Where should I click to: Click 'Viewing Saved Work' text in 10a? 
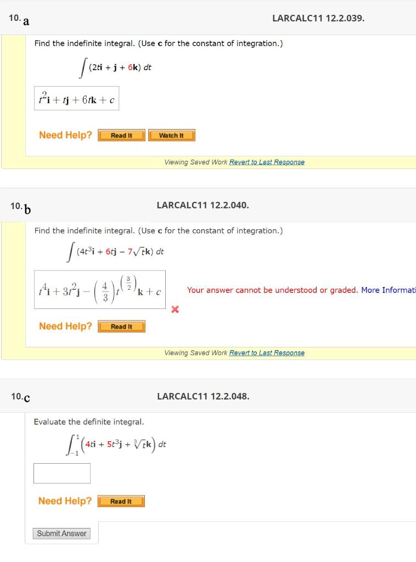[195, 162]
